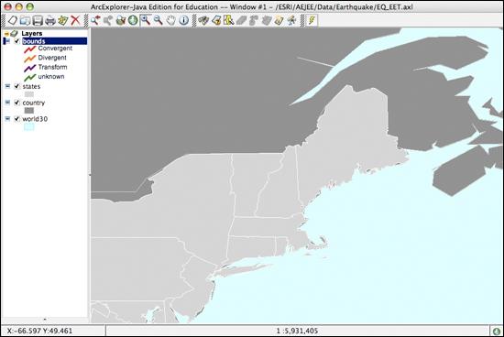504x337 pixels.
Task: Select the bounds layer name
Action: tap(34, 41)
